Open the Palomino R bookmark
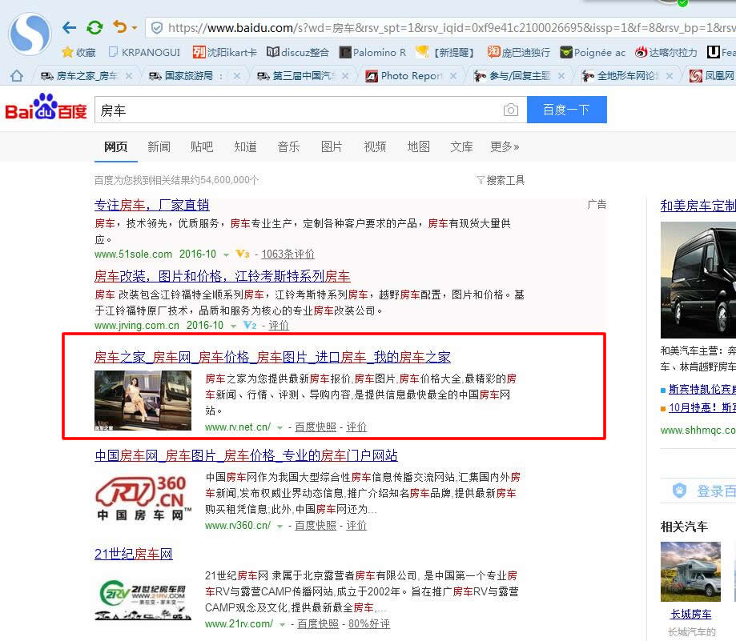 point(372,52)
